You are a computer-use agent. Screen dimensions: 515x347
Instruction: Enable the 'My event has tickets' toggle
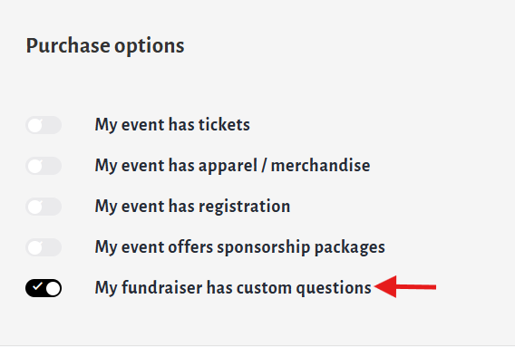[44, 125]
